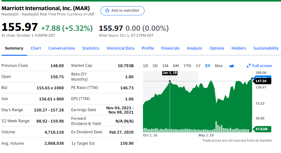
Task: Open the Options tab
Action: [x=217, y=48]
